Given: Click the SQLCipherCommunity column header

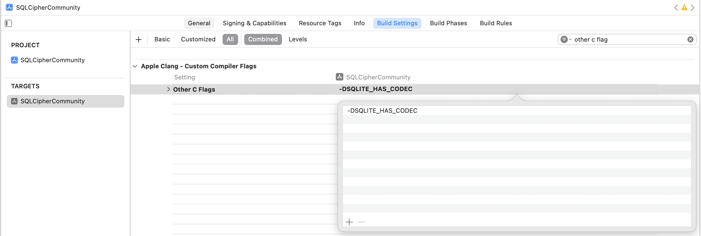Looking at the screenshot, I should click(378, 77).
